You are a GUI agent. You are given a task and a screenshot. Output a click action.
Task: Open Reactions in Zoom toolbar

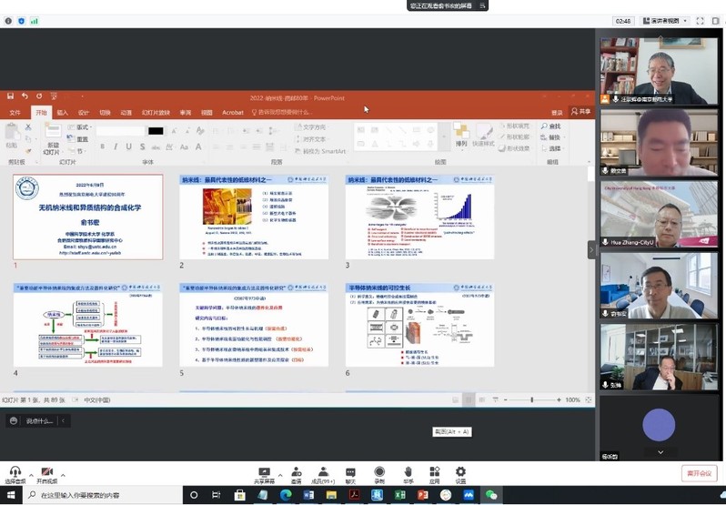pos(407,472)
